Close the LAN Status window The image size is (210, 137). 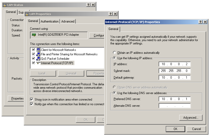coord(93,5)
